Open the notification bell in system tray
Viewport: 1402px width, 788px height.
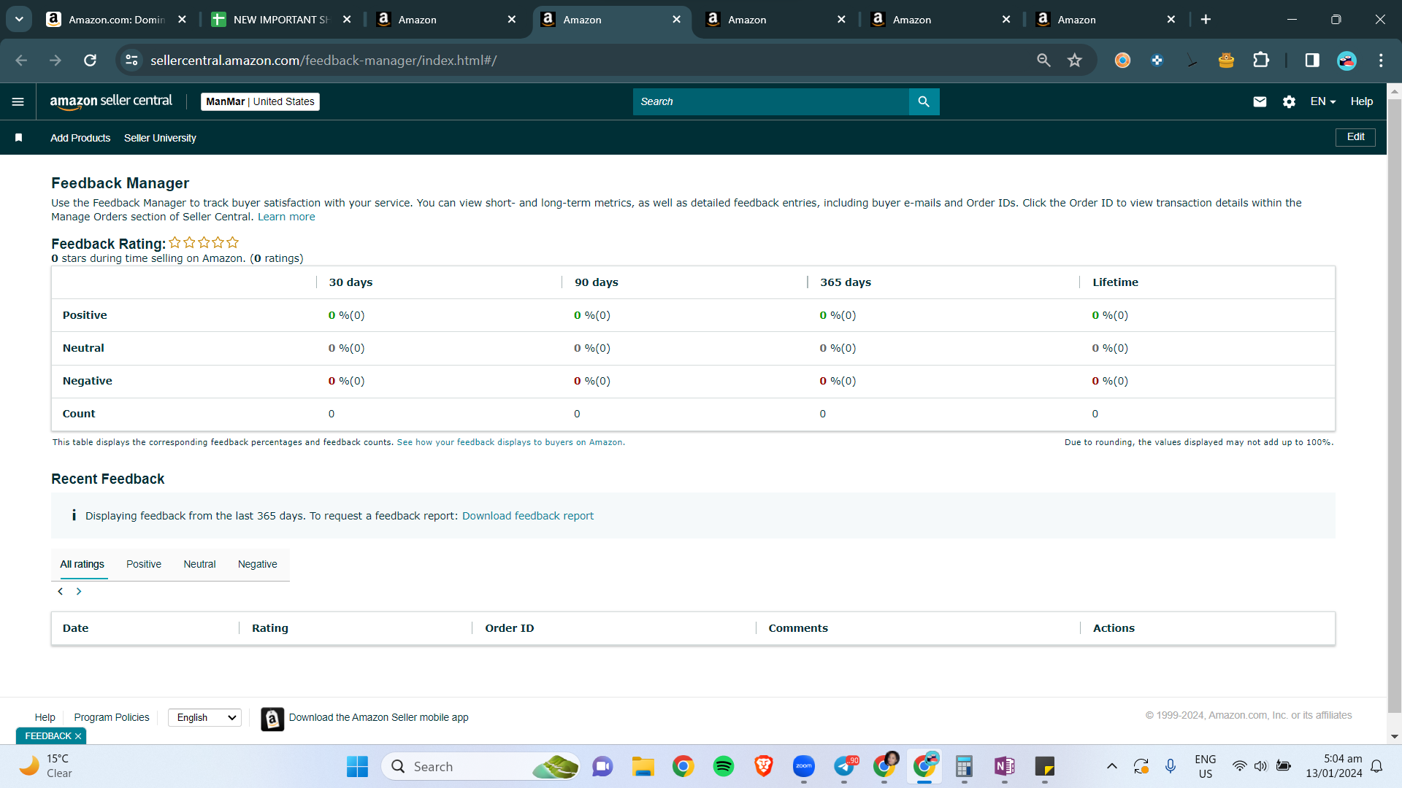(1376, 767)
